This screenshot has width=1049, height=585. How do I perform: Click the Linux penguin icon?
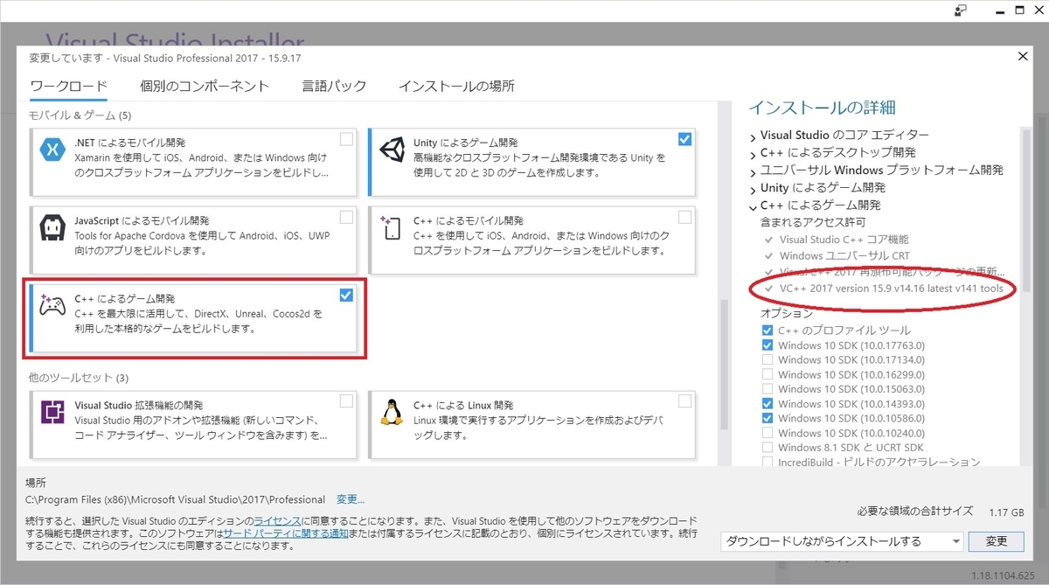point(392,412)
